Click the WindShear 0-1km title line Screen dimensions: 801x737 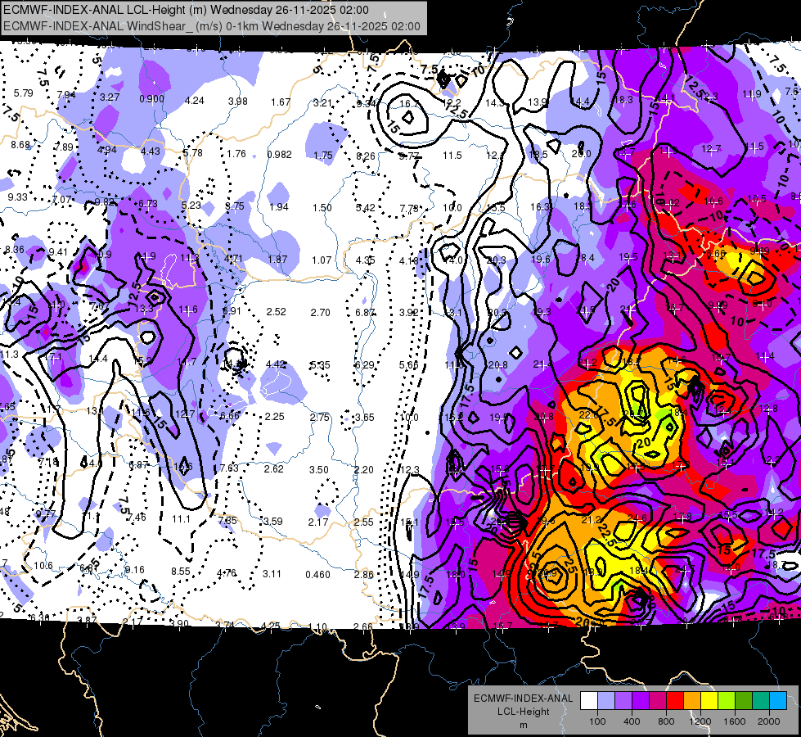point(211,26)
